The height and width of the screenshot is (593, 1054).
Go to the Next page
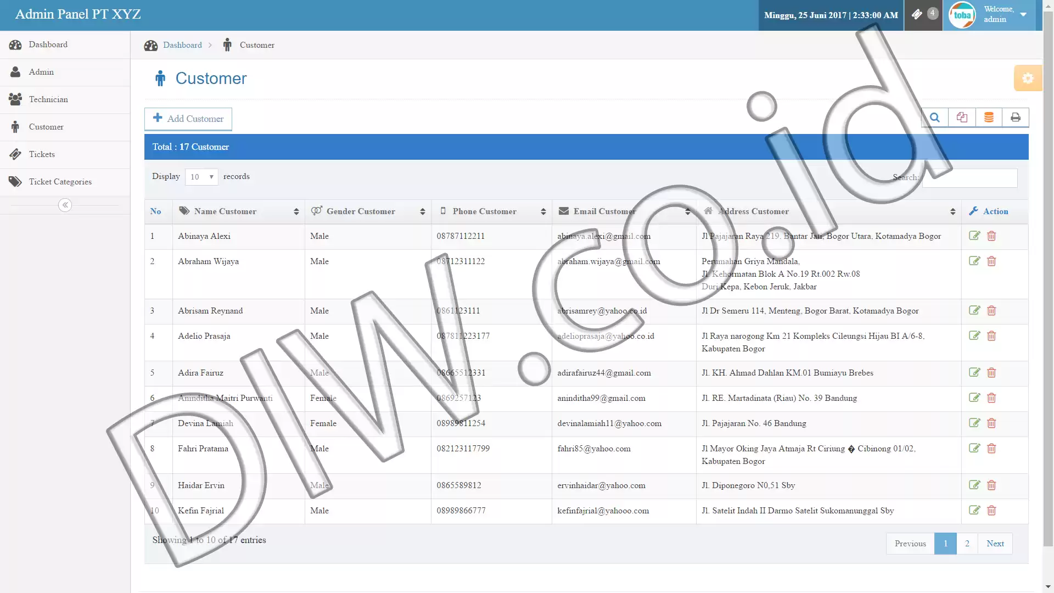pos(995,544)
